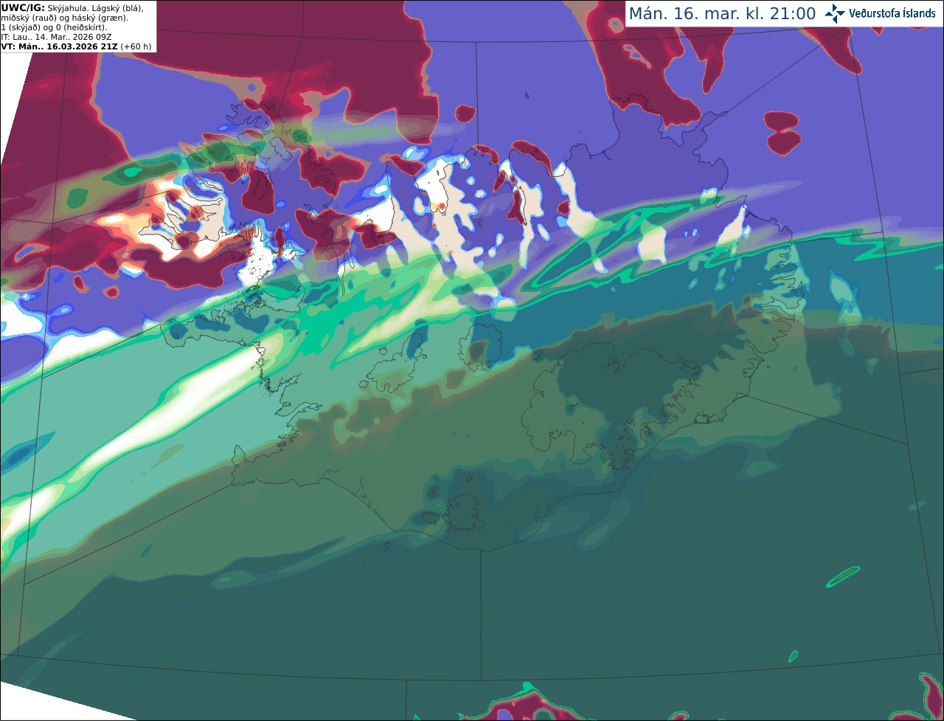Viewport: 944px width, 721px height.
Task: Click the '1 (skýjað) og 0 (heiðskírt).' line
Action: 54,27
